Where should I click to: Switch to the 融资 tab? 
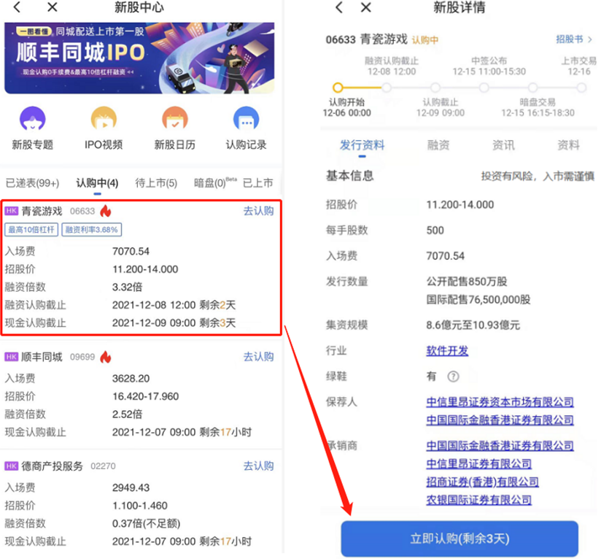pos(438,145)
